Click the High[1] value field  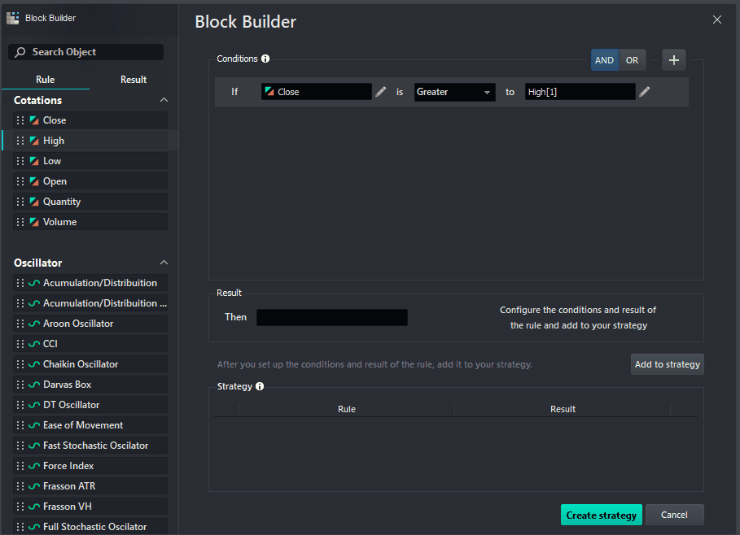coord(580,92)
